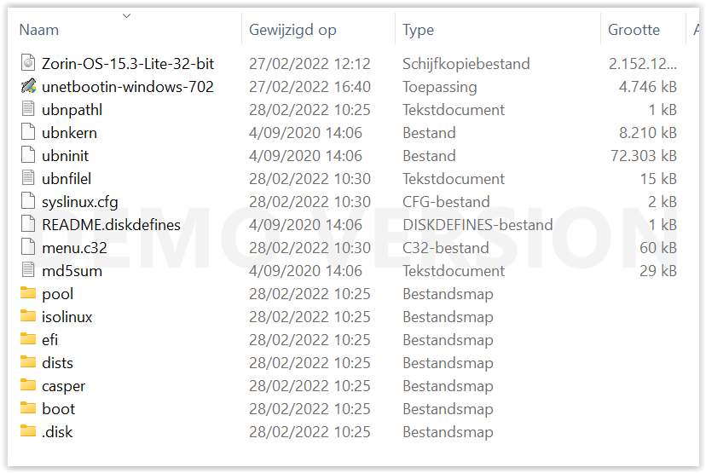Viewport: 706px width, 473px height.
Task: Select the syslinux.cfg file icon
Action: [28, 202]
